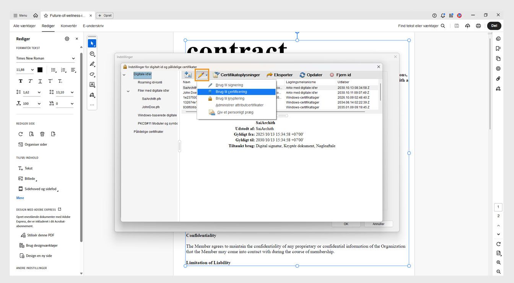Click OK in the Indstillinger dialog
This screenshot has width=514, height=283.
(x=346, y=224)
